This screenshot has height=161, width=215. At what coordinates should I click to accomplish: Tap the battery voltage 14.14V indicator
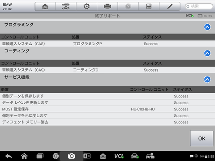(x=205, y=16)
